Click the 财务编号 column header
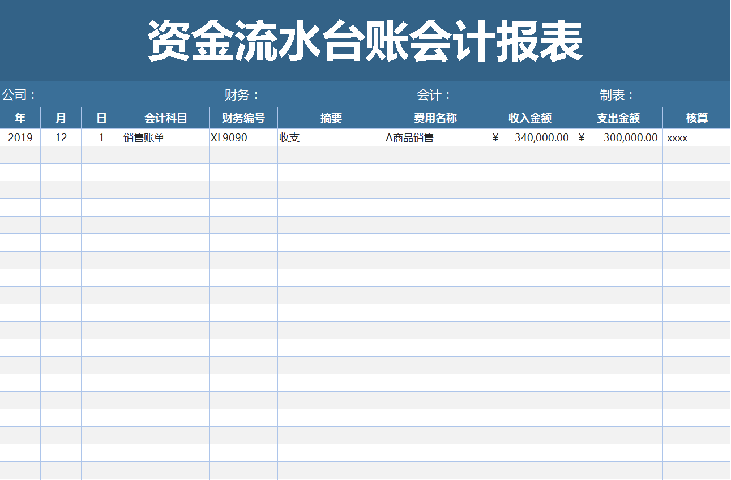Viewport: 731px width, 480px height. [x=243, y=118]
